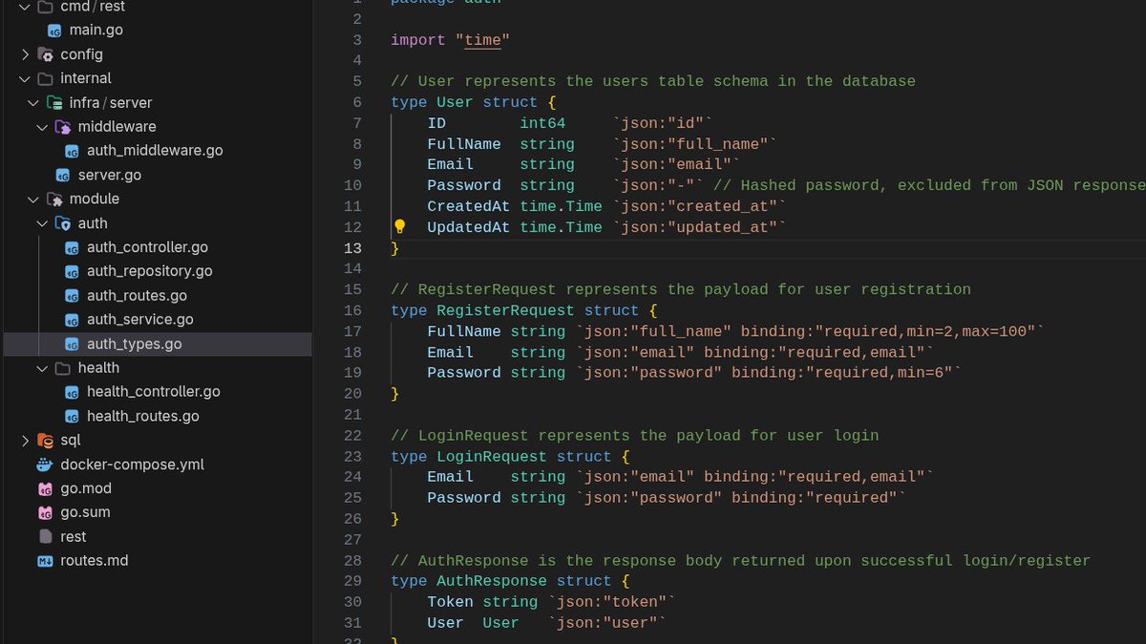This screenshot has height=644, width=1146.
Task: Open auth_middleware.go from the tree
Action: click(x=155, y=151)
